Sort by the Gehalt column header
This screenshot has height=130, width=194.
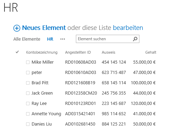click(151, 52)
